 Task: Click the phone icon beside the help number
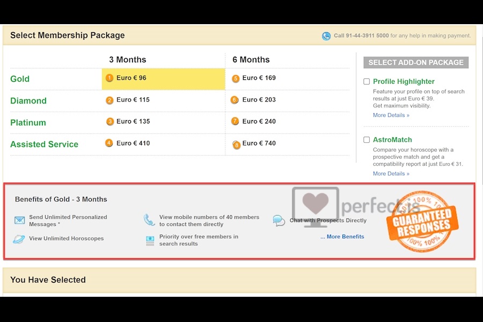(326, 36)
